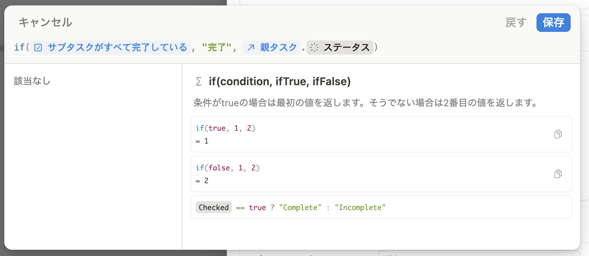Click the checkbox icon in サブタスクがすべて完了している token
This screenshot has height=256, width=589.
pos(38,47)
